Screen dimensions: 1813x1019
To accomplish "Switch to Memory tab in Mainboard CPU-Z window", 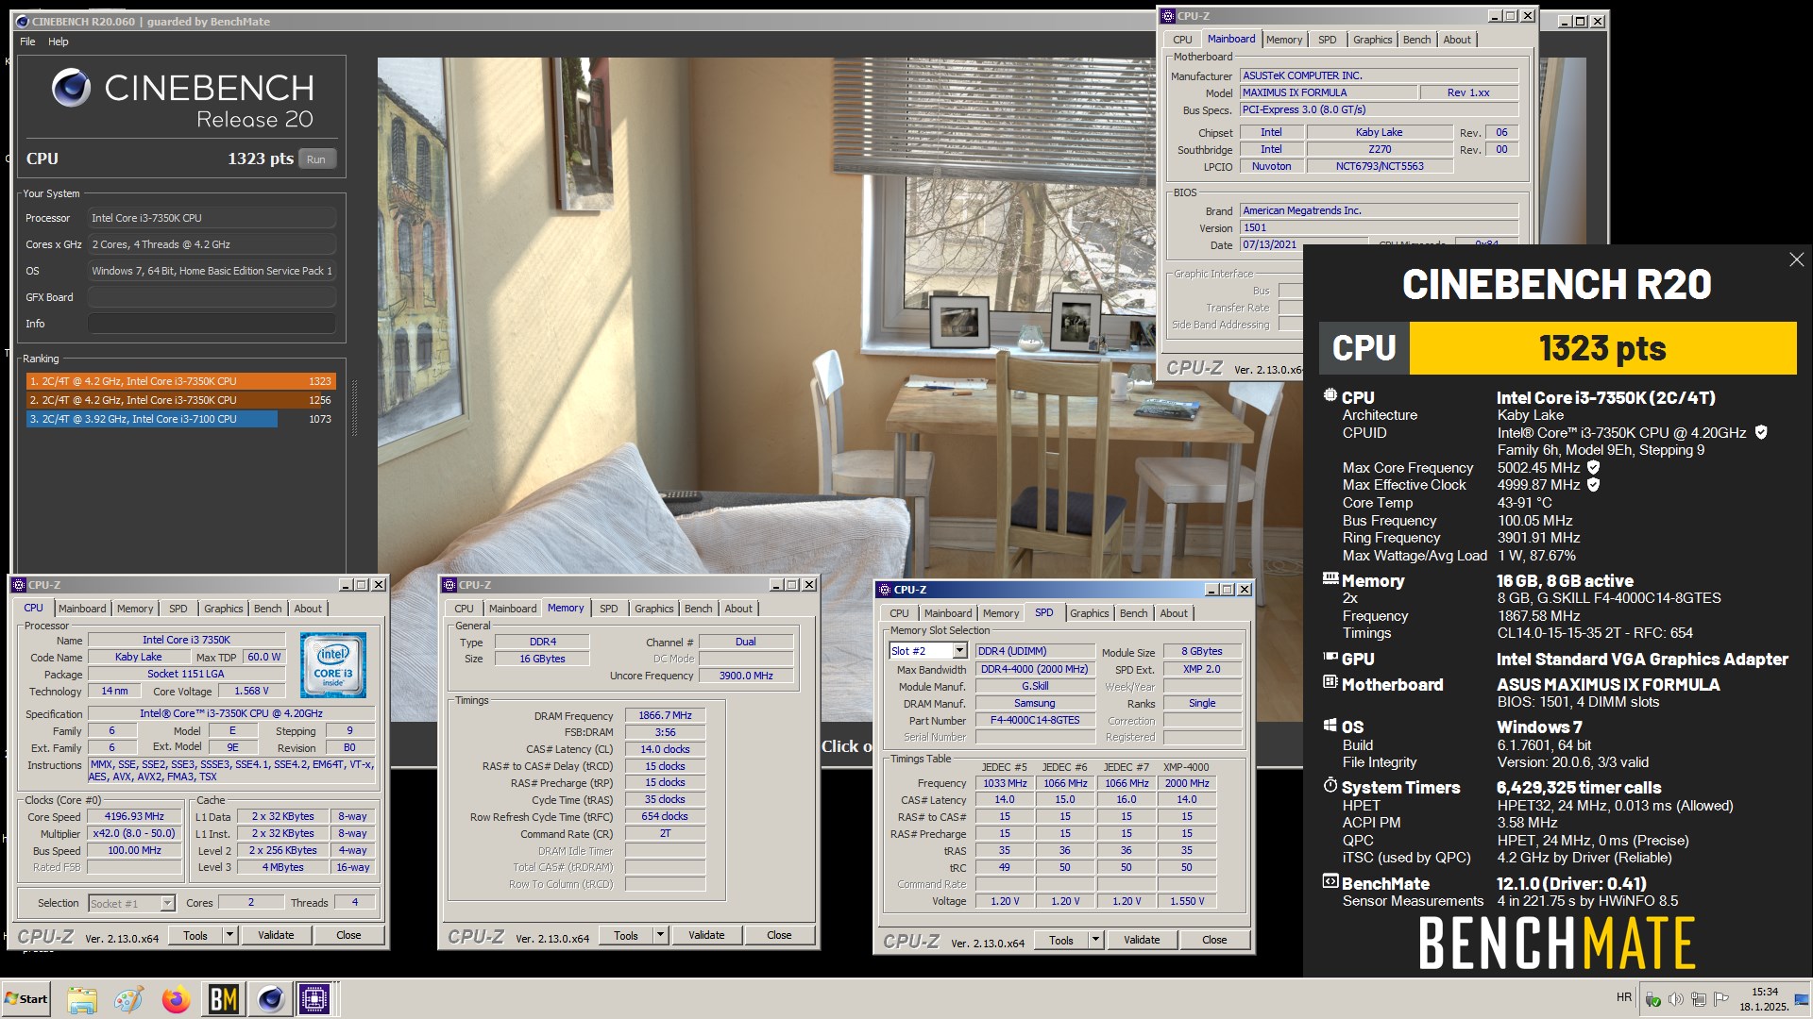I will click(x=1283, y=40).
